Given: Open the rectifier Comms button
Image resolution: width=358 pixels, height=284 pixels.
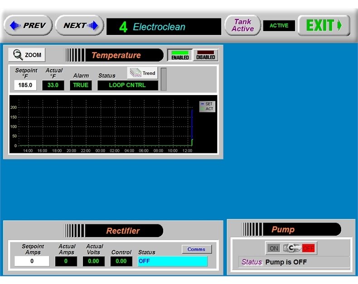Looking at the screenshot, I should click(196, 249).
